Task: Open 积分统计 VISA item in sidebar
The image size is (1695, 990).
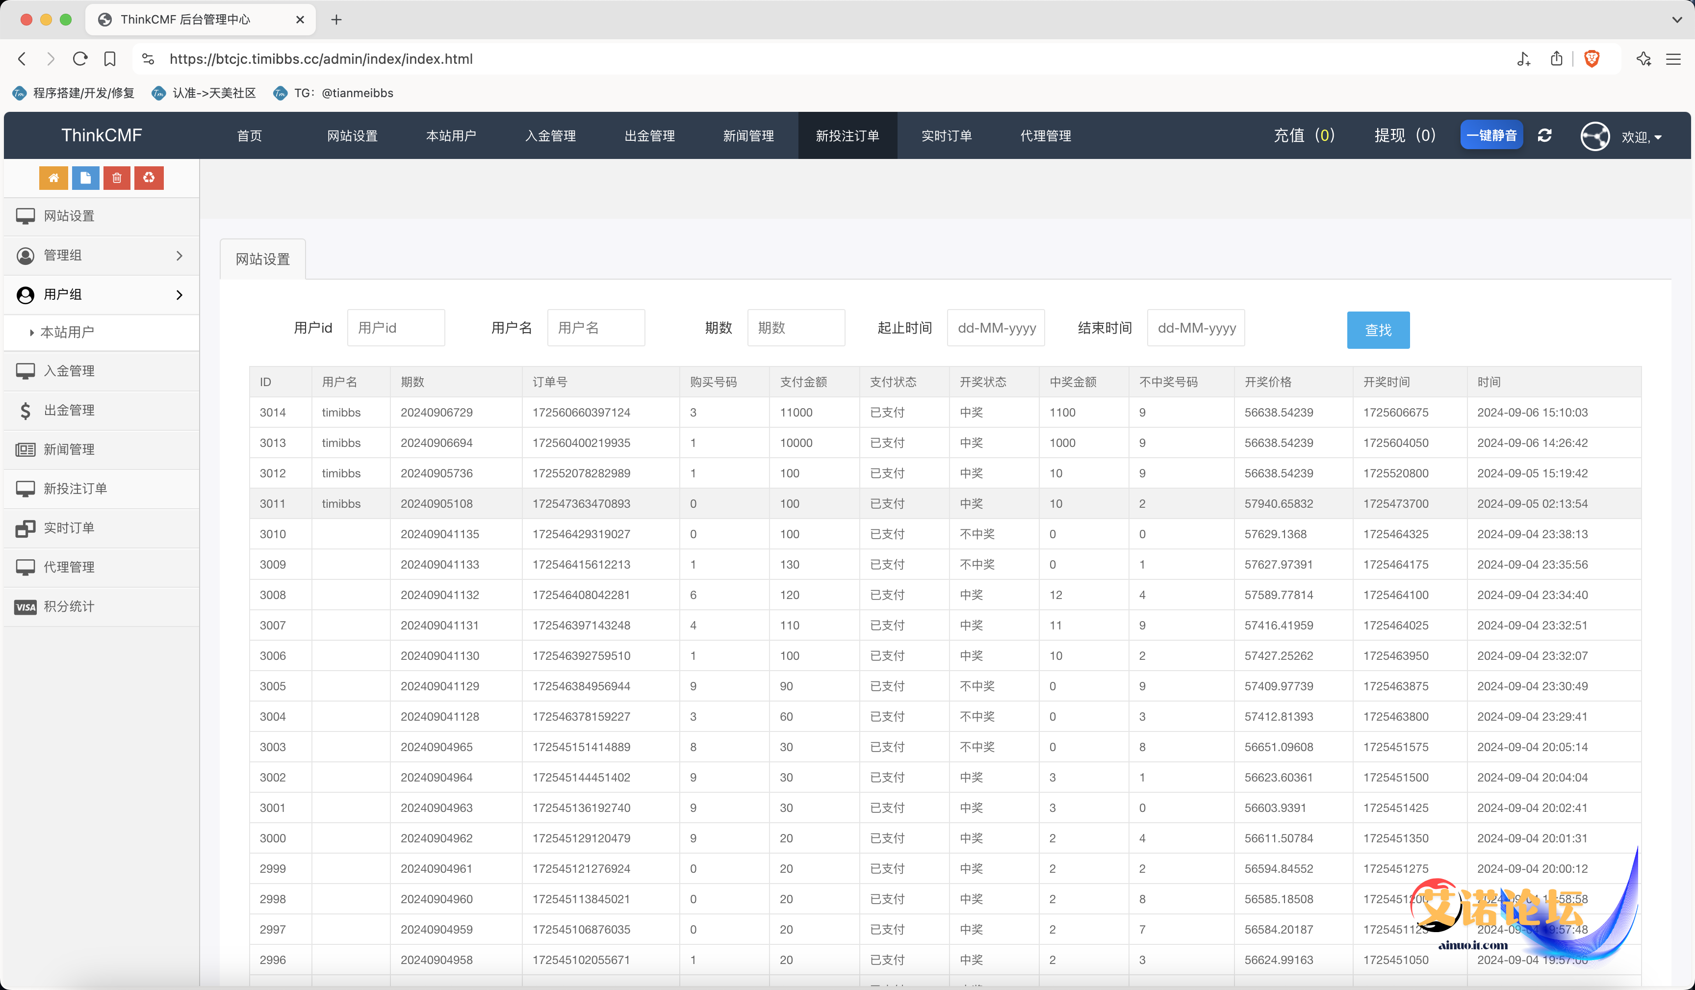Action: 102,606
